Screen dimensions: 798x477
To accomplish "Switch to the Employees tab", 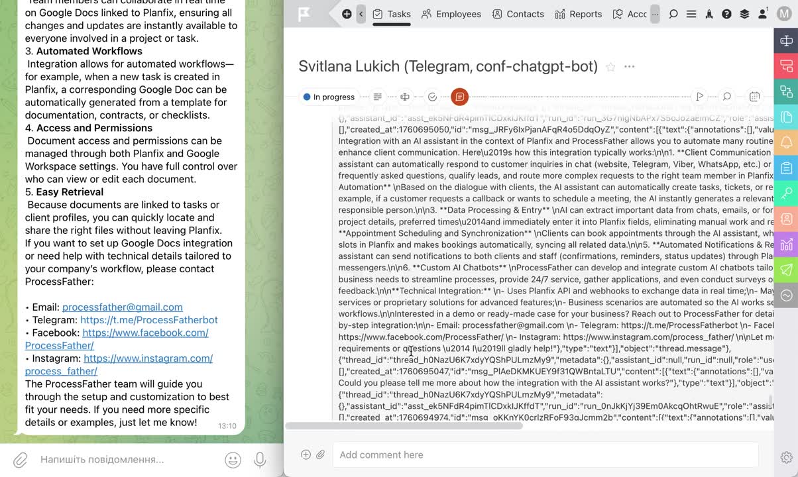I will [x=451, y=14].
